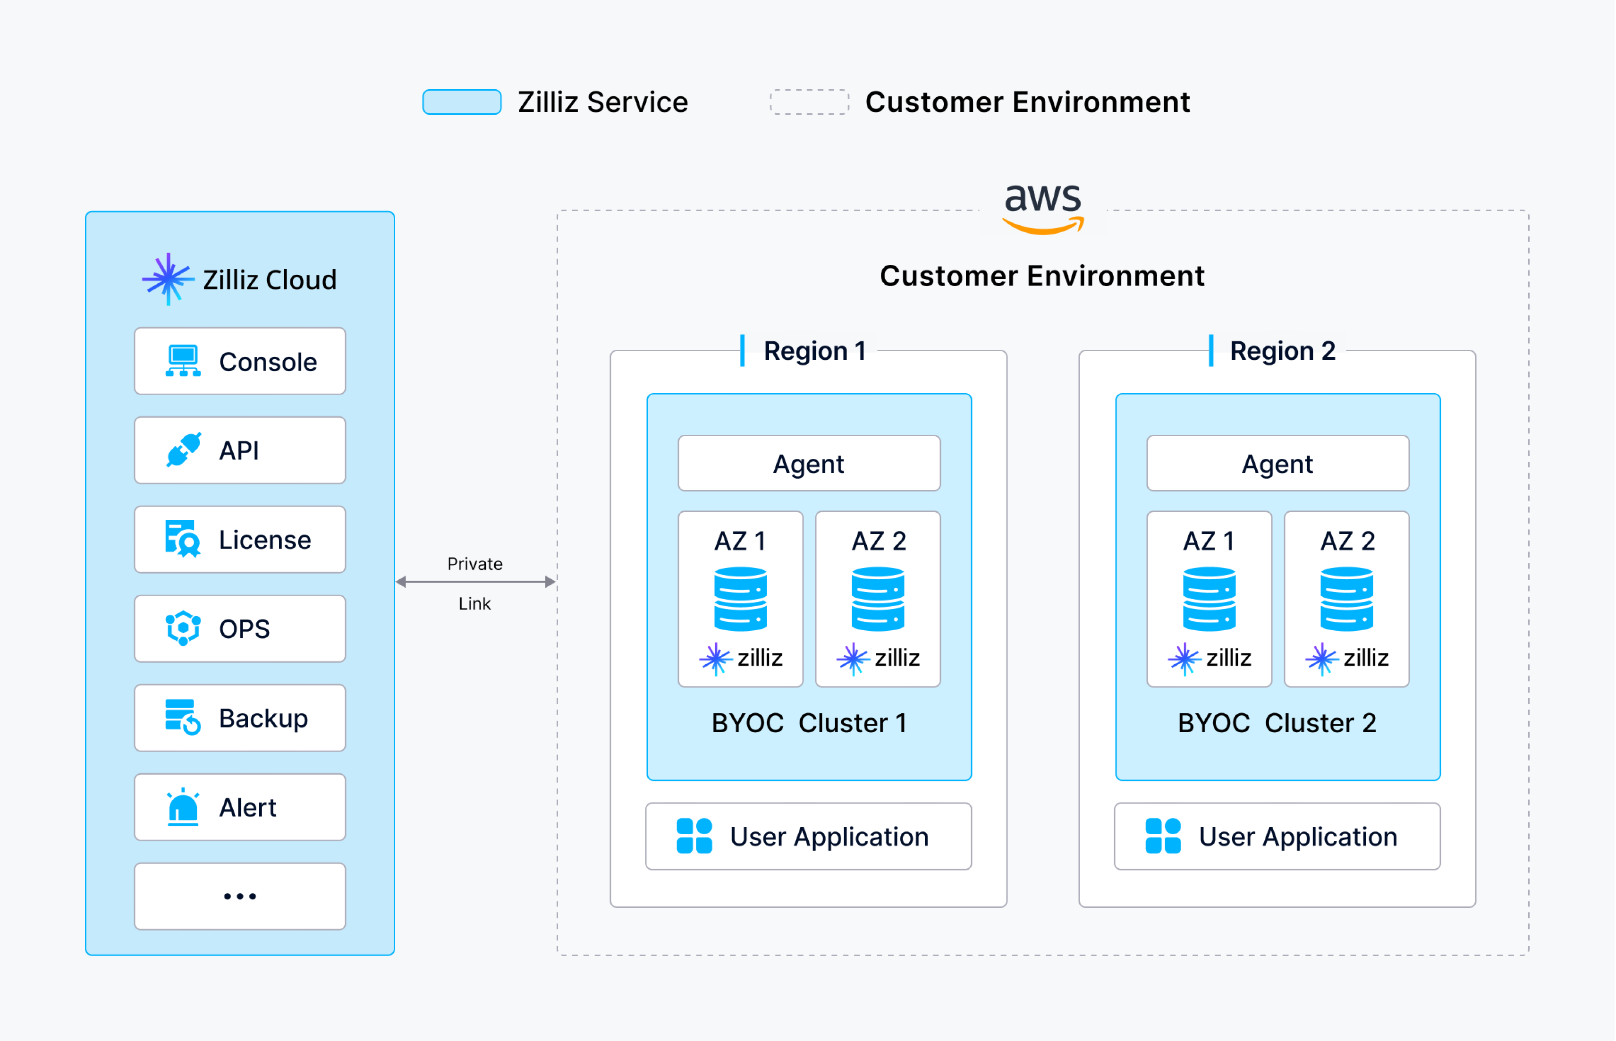Select the Console box
This screenshot has height=1041, width=1616.
pyautogui.click(x=240, y=361)
